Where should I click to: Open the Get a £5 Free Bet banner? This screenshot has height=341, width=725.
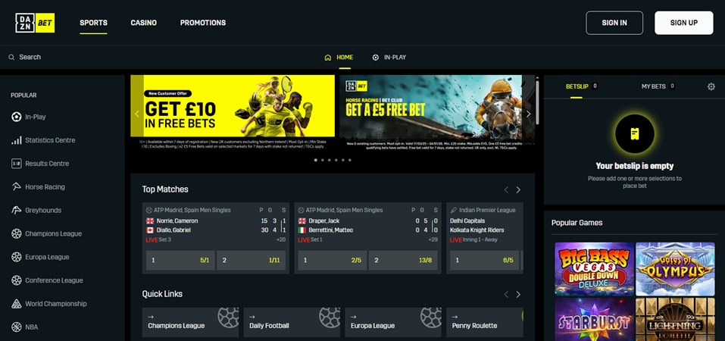(437, 111)
